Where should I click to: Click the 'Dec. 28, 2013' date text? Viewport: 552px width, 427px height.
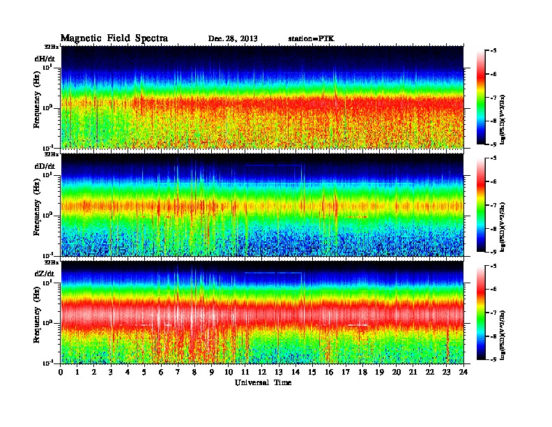(233, 39)
